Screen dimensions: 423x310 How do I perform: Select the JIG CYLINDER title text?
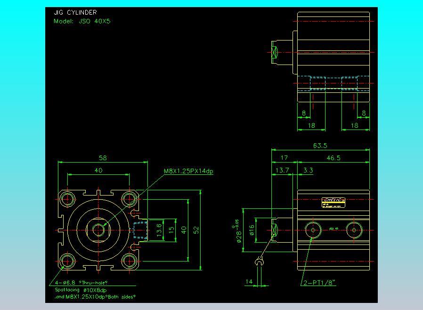point(75,12)
